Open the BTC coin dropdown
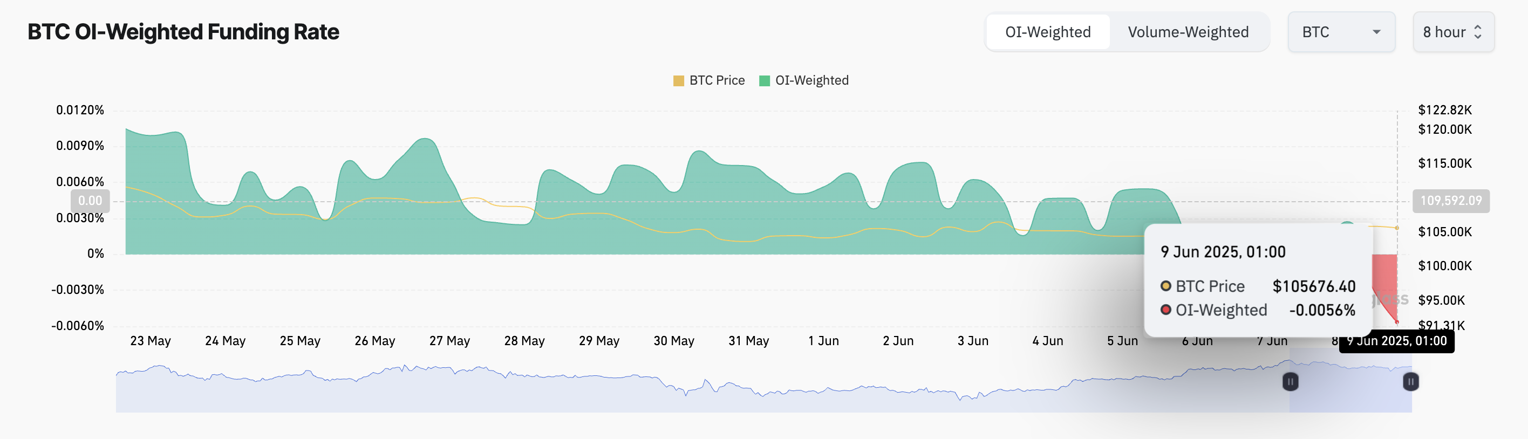Viewport: 1528px width, 439px height. (x=1341, y=32)
